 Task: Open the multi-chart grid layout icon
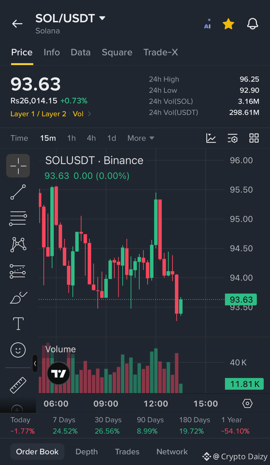pos(254,138)
